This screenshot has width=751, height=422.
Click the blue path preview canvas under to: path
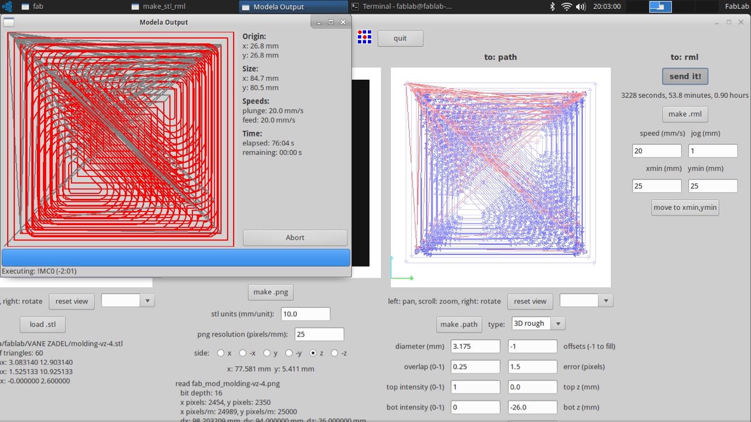(x=500, y=177)
